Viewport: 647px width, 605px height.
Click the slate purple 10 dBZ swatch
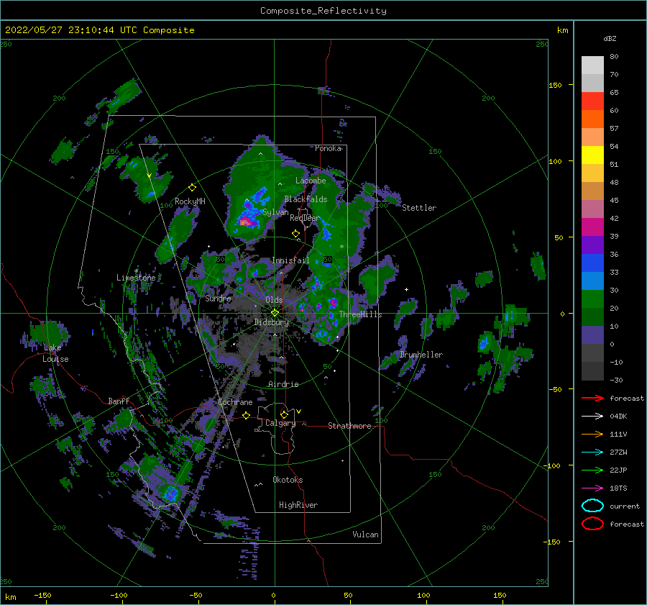[592, 335]
